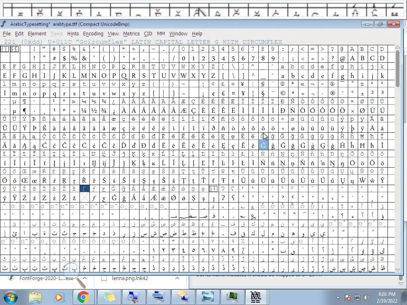Screen dimensions: 407x305
Task: Open the Element menu
Action: 37,34
